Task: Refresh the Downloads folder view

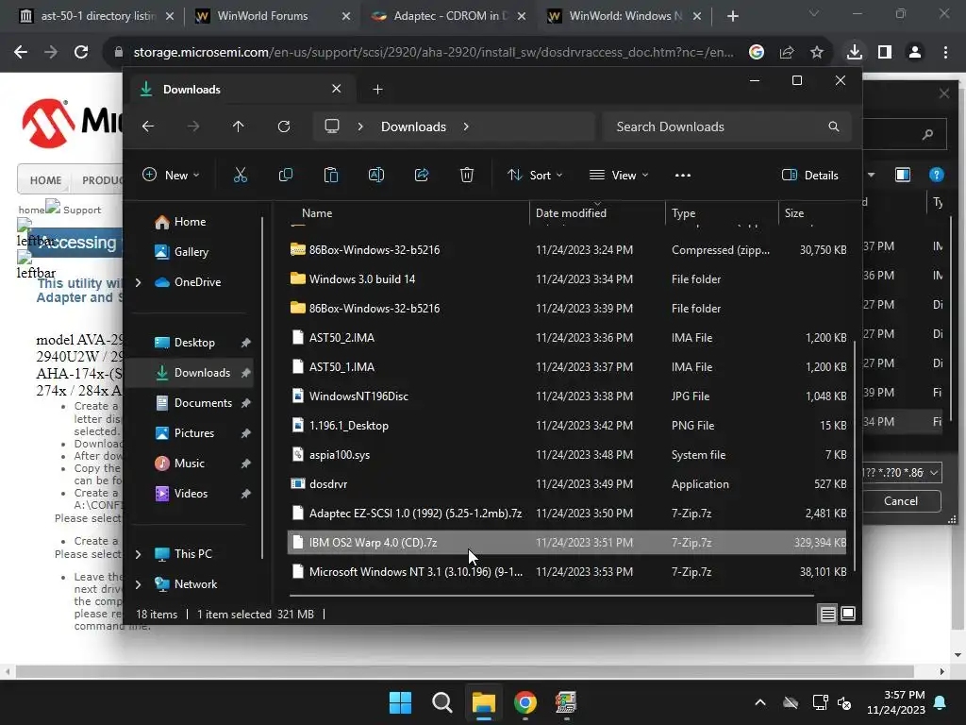Action: coord(284,126)
